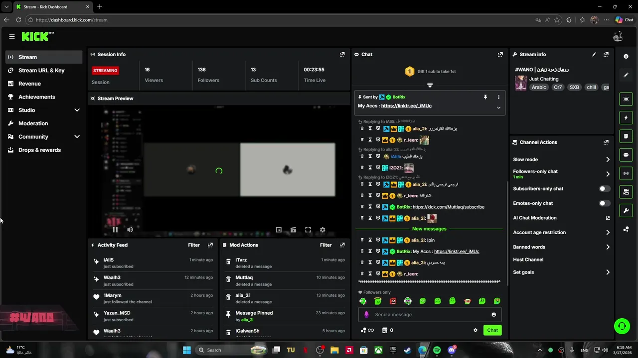Open AI Chat Moderation external link
638x358 pixels.
tap(608, 218)
